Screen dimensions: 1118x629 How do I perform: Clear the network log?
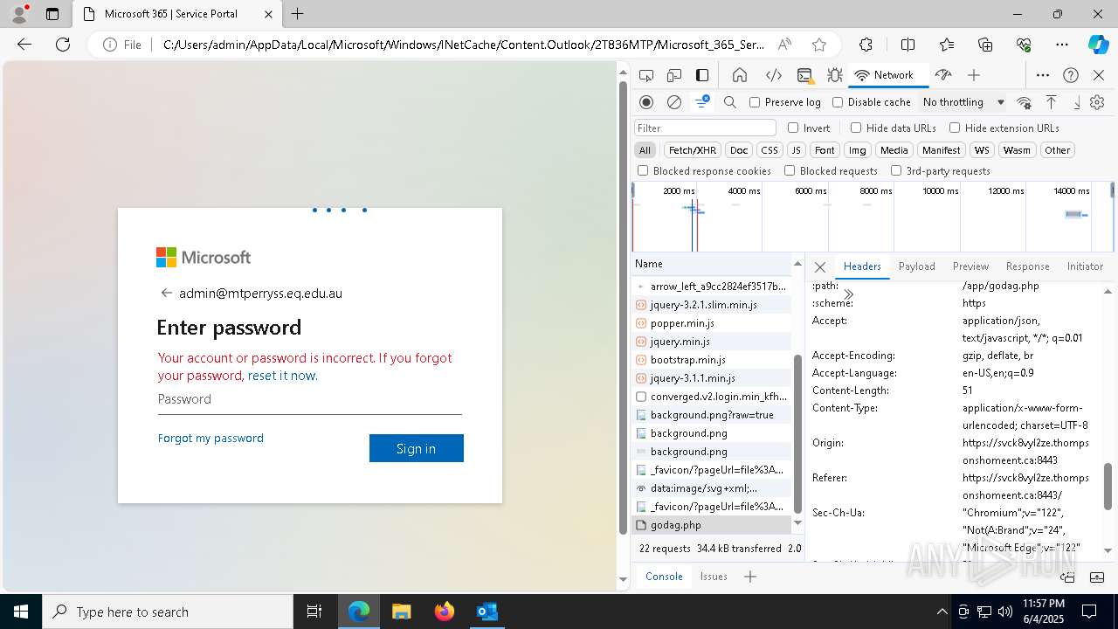(x=674, y=102)
